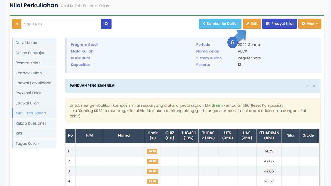The height and width of the screenshot is (186, 331).
Task: Click the Edit button
Action: (252, 24)
